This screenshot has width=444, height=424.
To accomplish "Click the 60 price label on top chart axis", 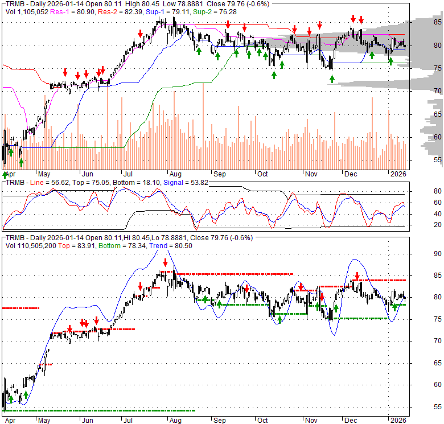I will click(438, 137).
